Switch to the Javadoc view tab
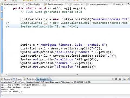Viewport: 130px width, 98px height. coord(18,79)
